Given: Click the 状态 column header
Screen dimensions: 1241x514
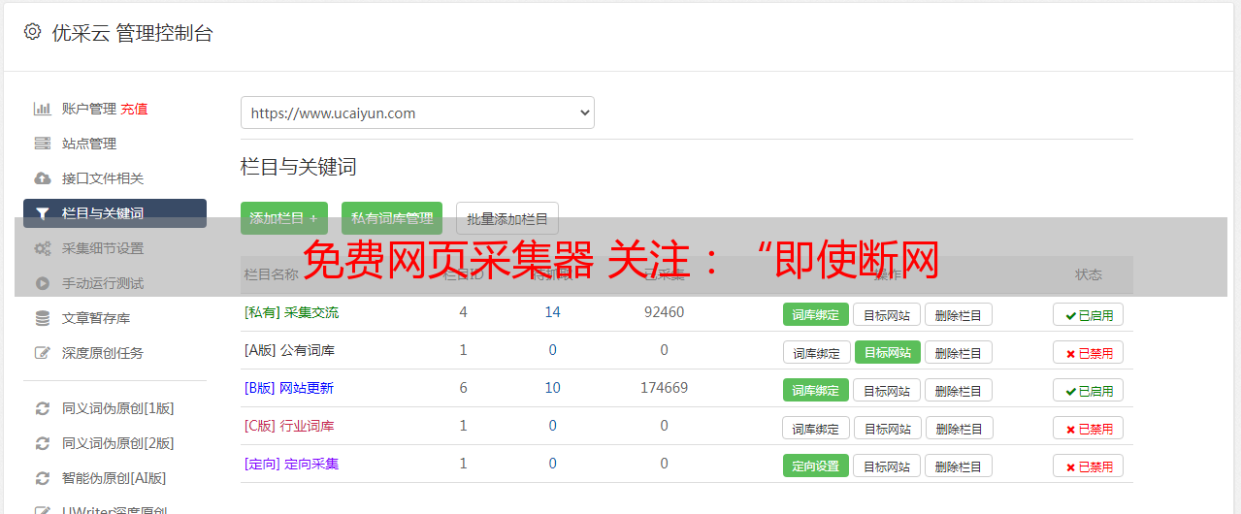Looking at the screenshot, I should pos(1089,274).
